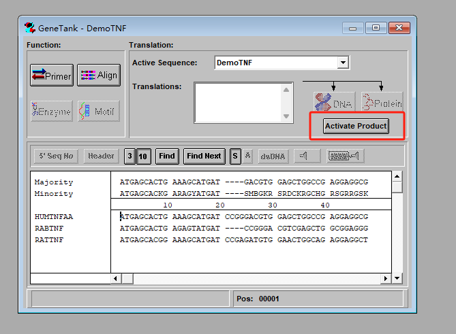Select the RABTNF sequence row name
This screenshot has width=456, height=334.
point(49,229)
